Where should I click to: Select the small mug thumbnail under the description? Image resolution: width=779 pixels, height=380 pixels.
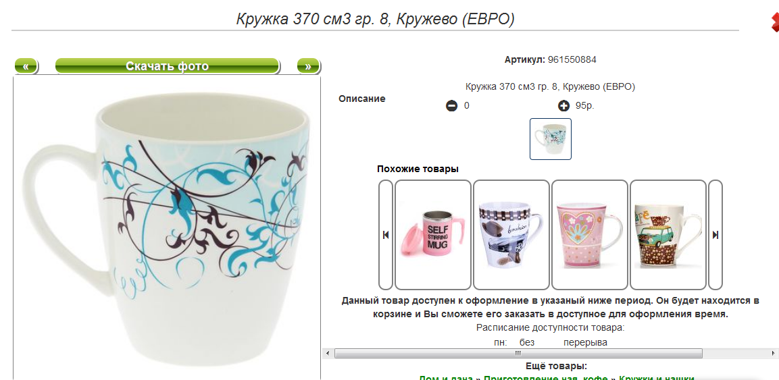tap(551, 139)
